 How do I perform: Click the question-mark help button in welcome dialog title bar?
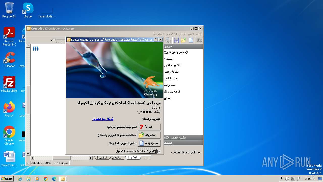pos(156,40)
